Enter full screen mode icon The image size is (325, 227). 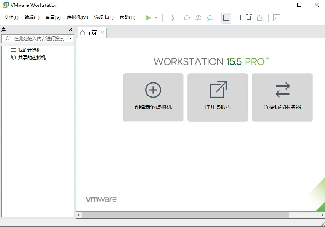pos(249,18)
